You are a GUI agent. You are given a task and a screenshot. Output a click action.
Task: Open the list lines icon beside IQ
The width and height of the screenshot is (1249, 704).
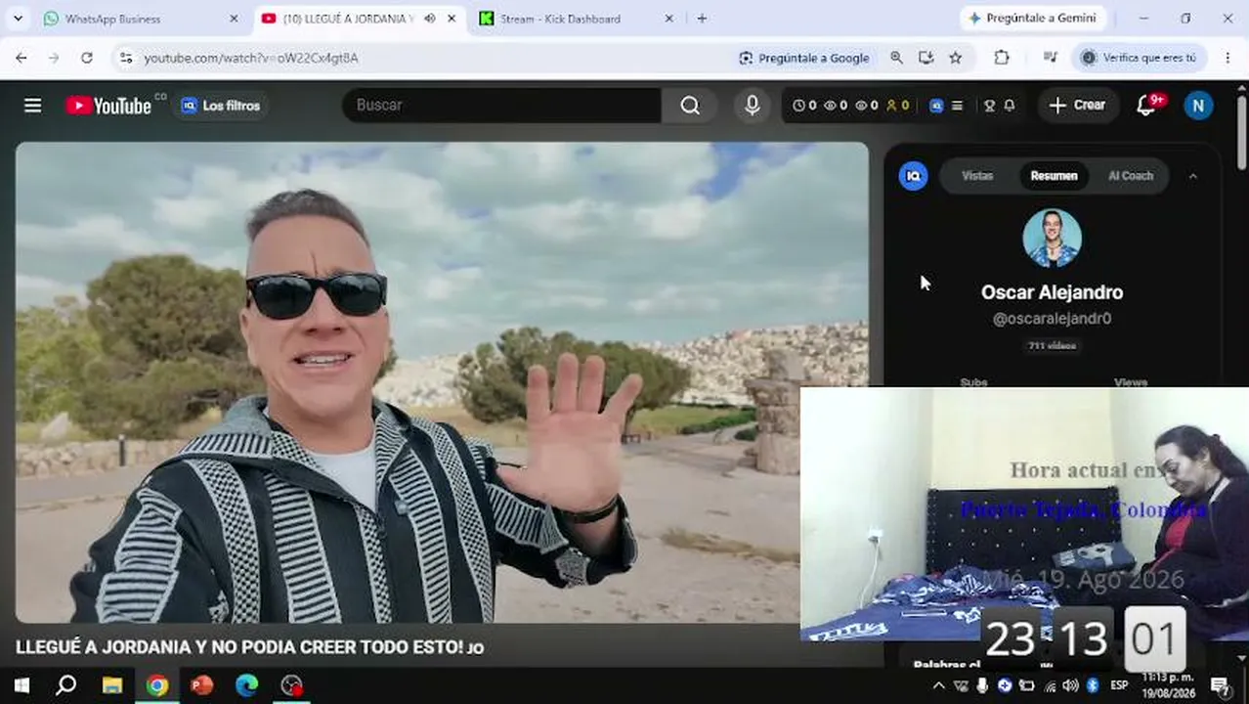click(x=958, y=106)
